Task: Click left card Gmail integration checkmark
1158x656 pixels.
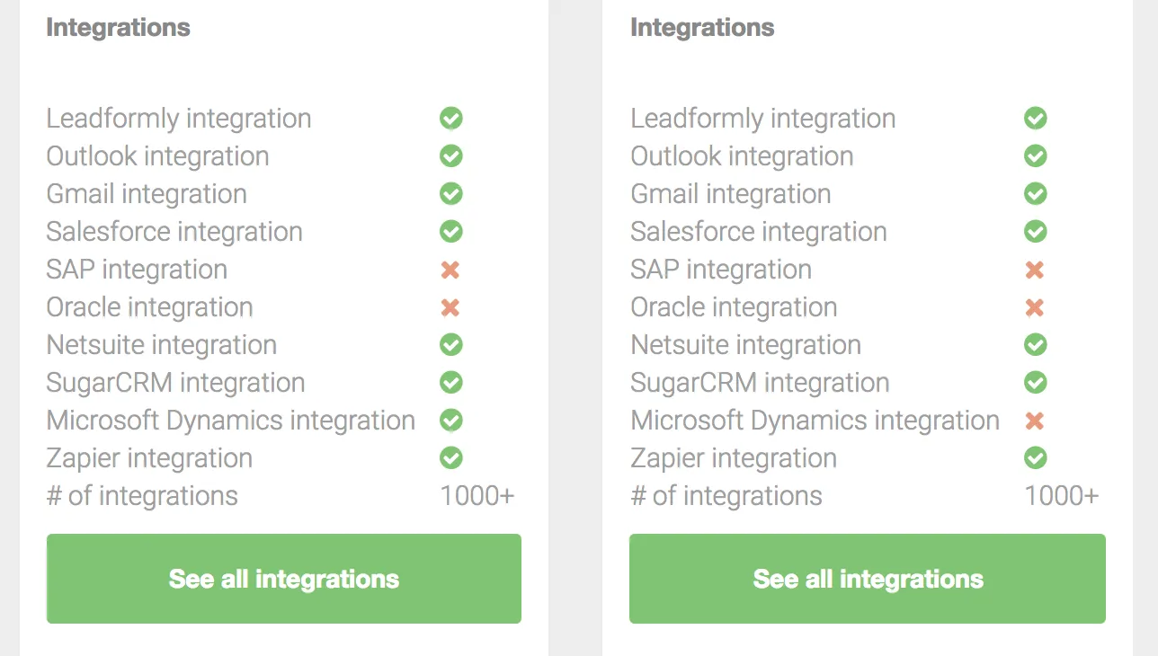Action: click(x=450, y=193)
